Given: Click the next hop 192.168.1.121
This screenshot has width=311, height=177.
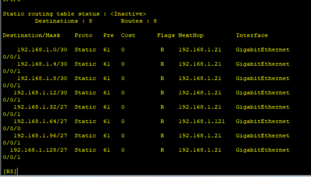Looking at the screenshot, I should click(202, 121).
